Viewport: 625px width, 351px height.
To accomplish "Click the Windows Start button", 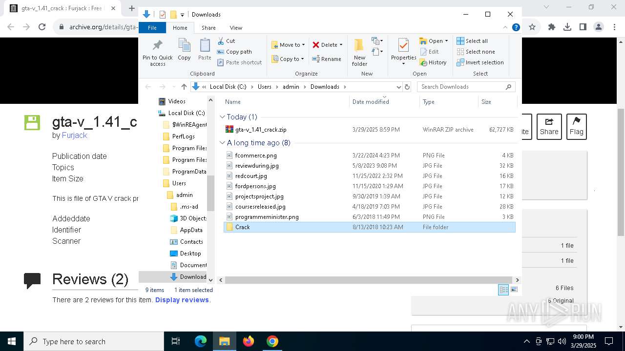I will tap(12, 341).
